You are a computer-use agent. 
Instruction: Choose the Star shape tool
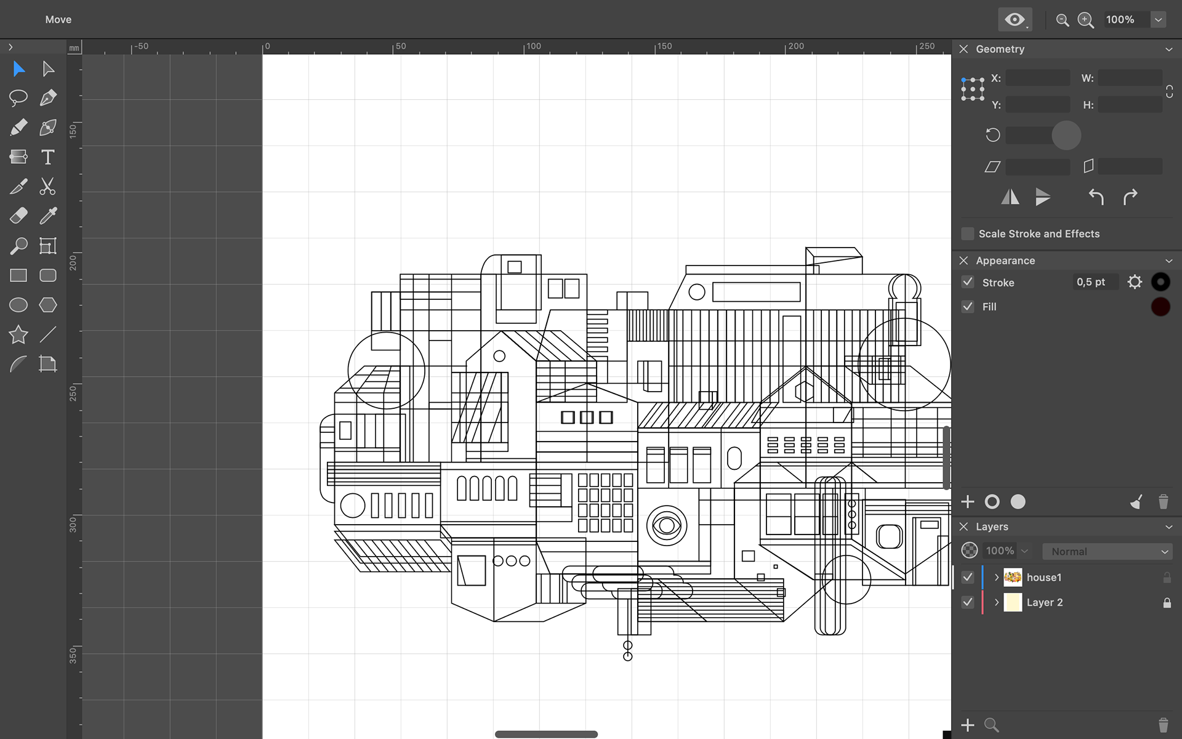(18, 334)
